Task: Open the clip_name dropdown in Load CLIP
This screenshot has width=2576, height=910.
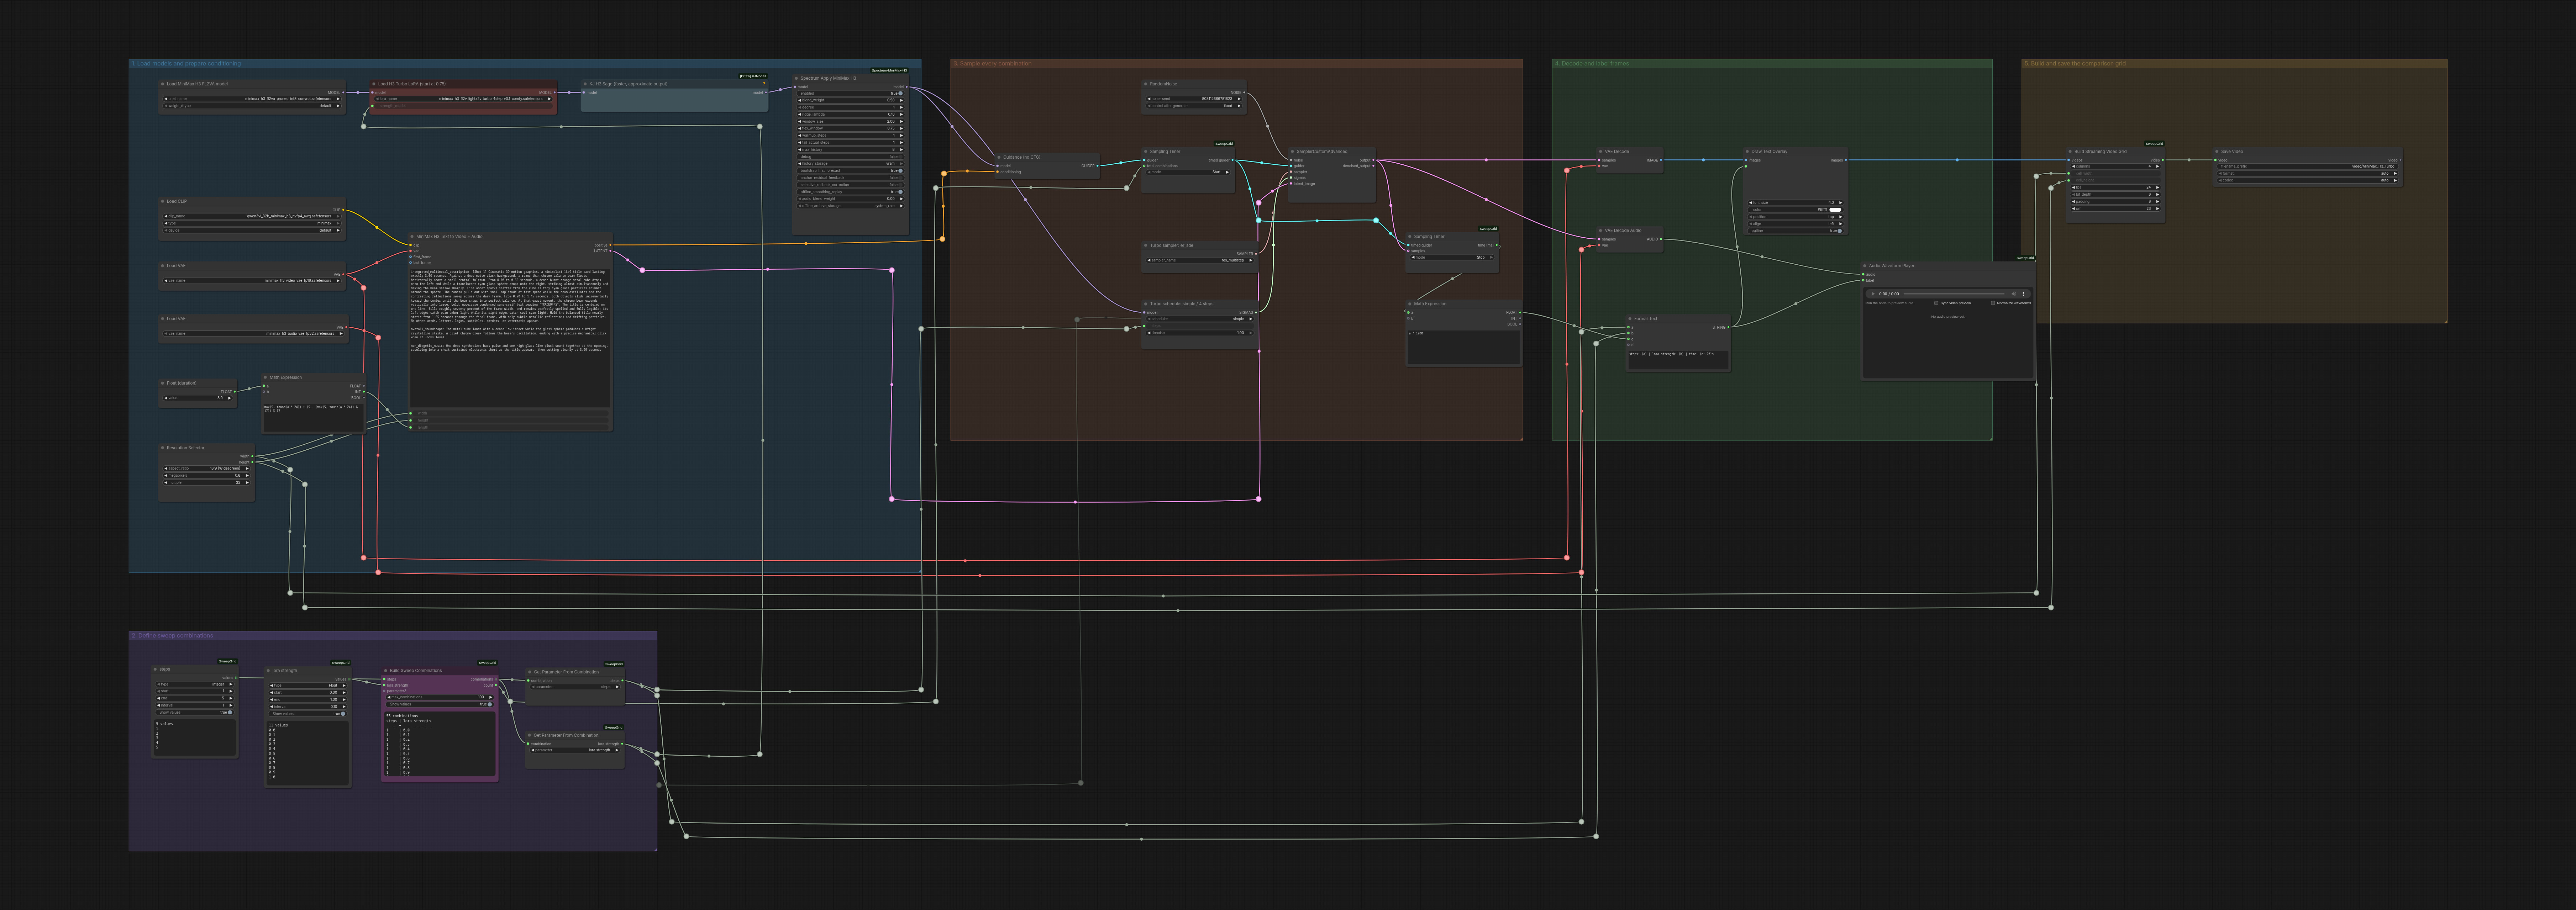Action: [x=252, y=216]
